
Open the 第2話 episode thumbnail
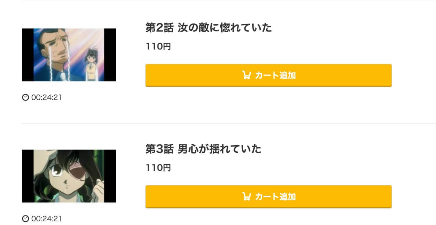pos(69,55)
